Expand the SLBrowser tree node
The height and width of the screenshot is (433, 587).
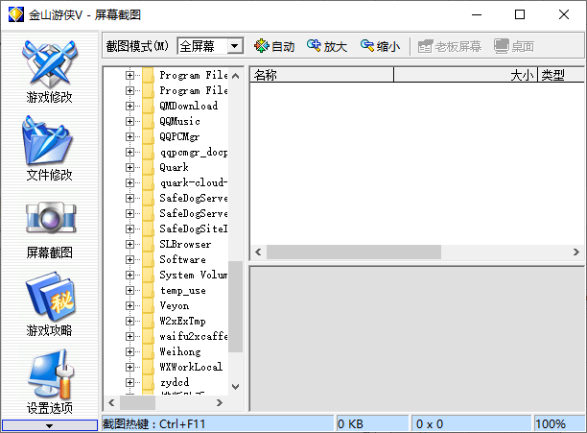pyautogui.click(x=129, y=244)
